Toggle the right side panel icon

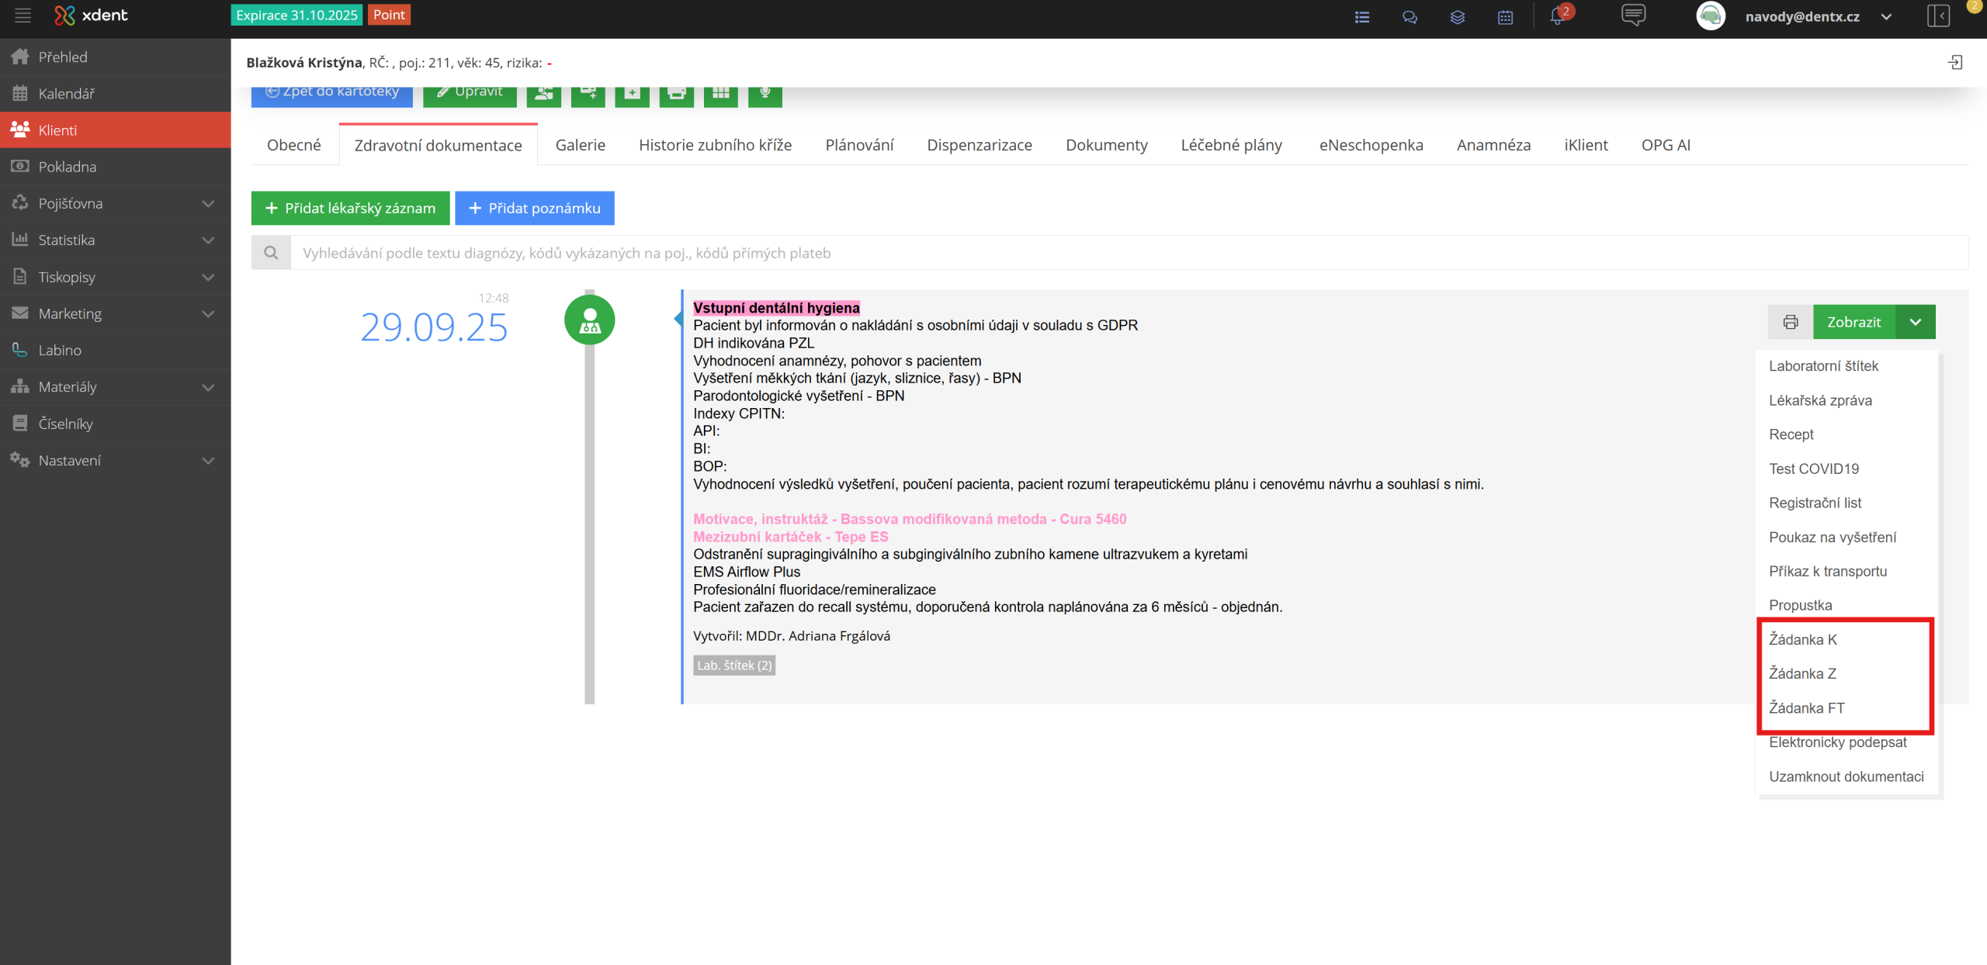1938,16
